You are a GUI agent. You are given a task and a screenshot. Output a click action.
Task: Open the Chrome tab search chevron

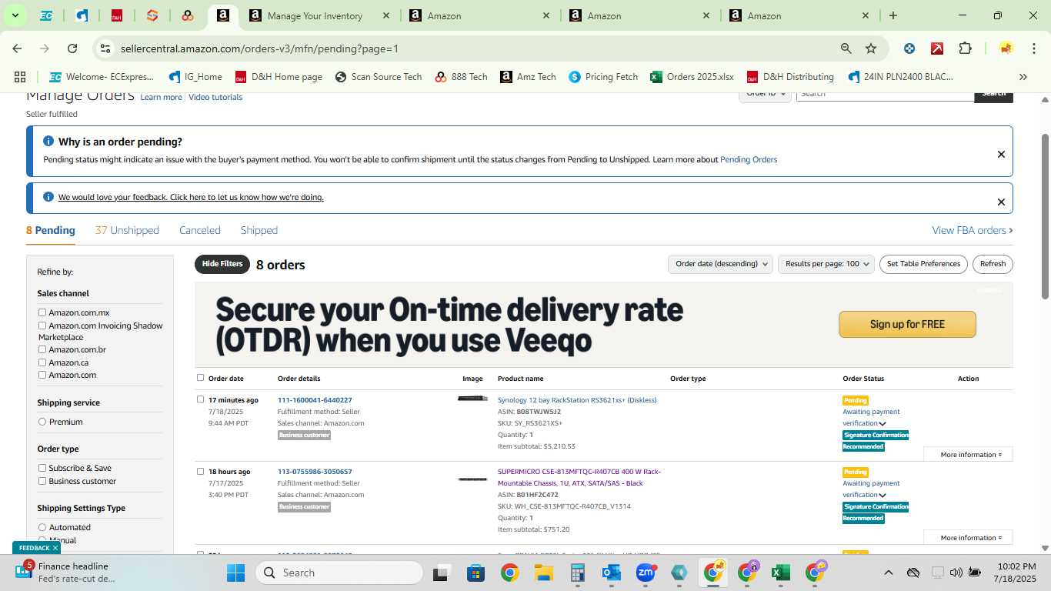point(15,15)
